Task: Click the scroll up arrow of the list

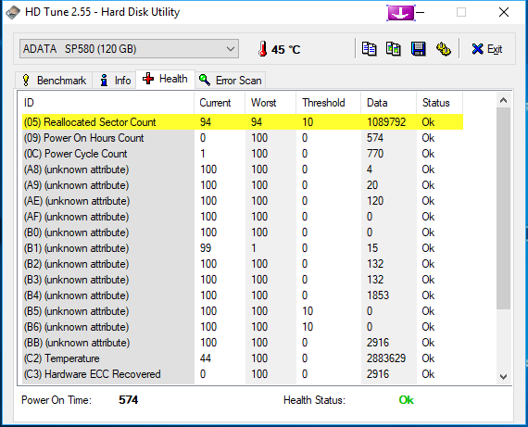Action: coord(503,100)
